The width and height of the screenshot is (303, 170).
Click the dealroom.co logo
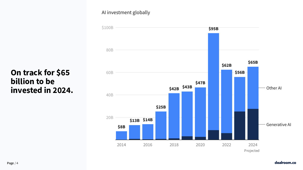[x=285, y=163]
